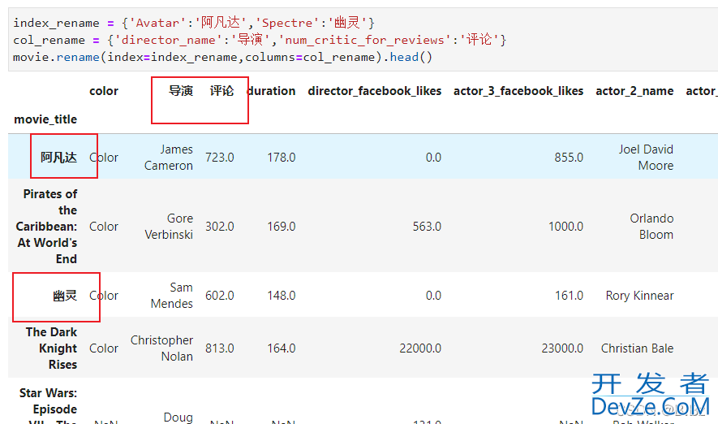718x424 pixels.
Task: Click the 161.0 value cell
Action: (570, 295)
